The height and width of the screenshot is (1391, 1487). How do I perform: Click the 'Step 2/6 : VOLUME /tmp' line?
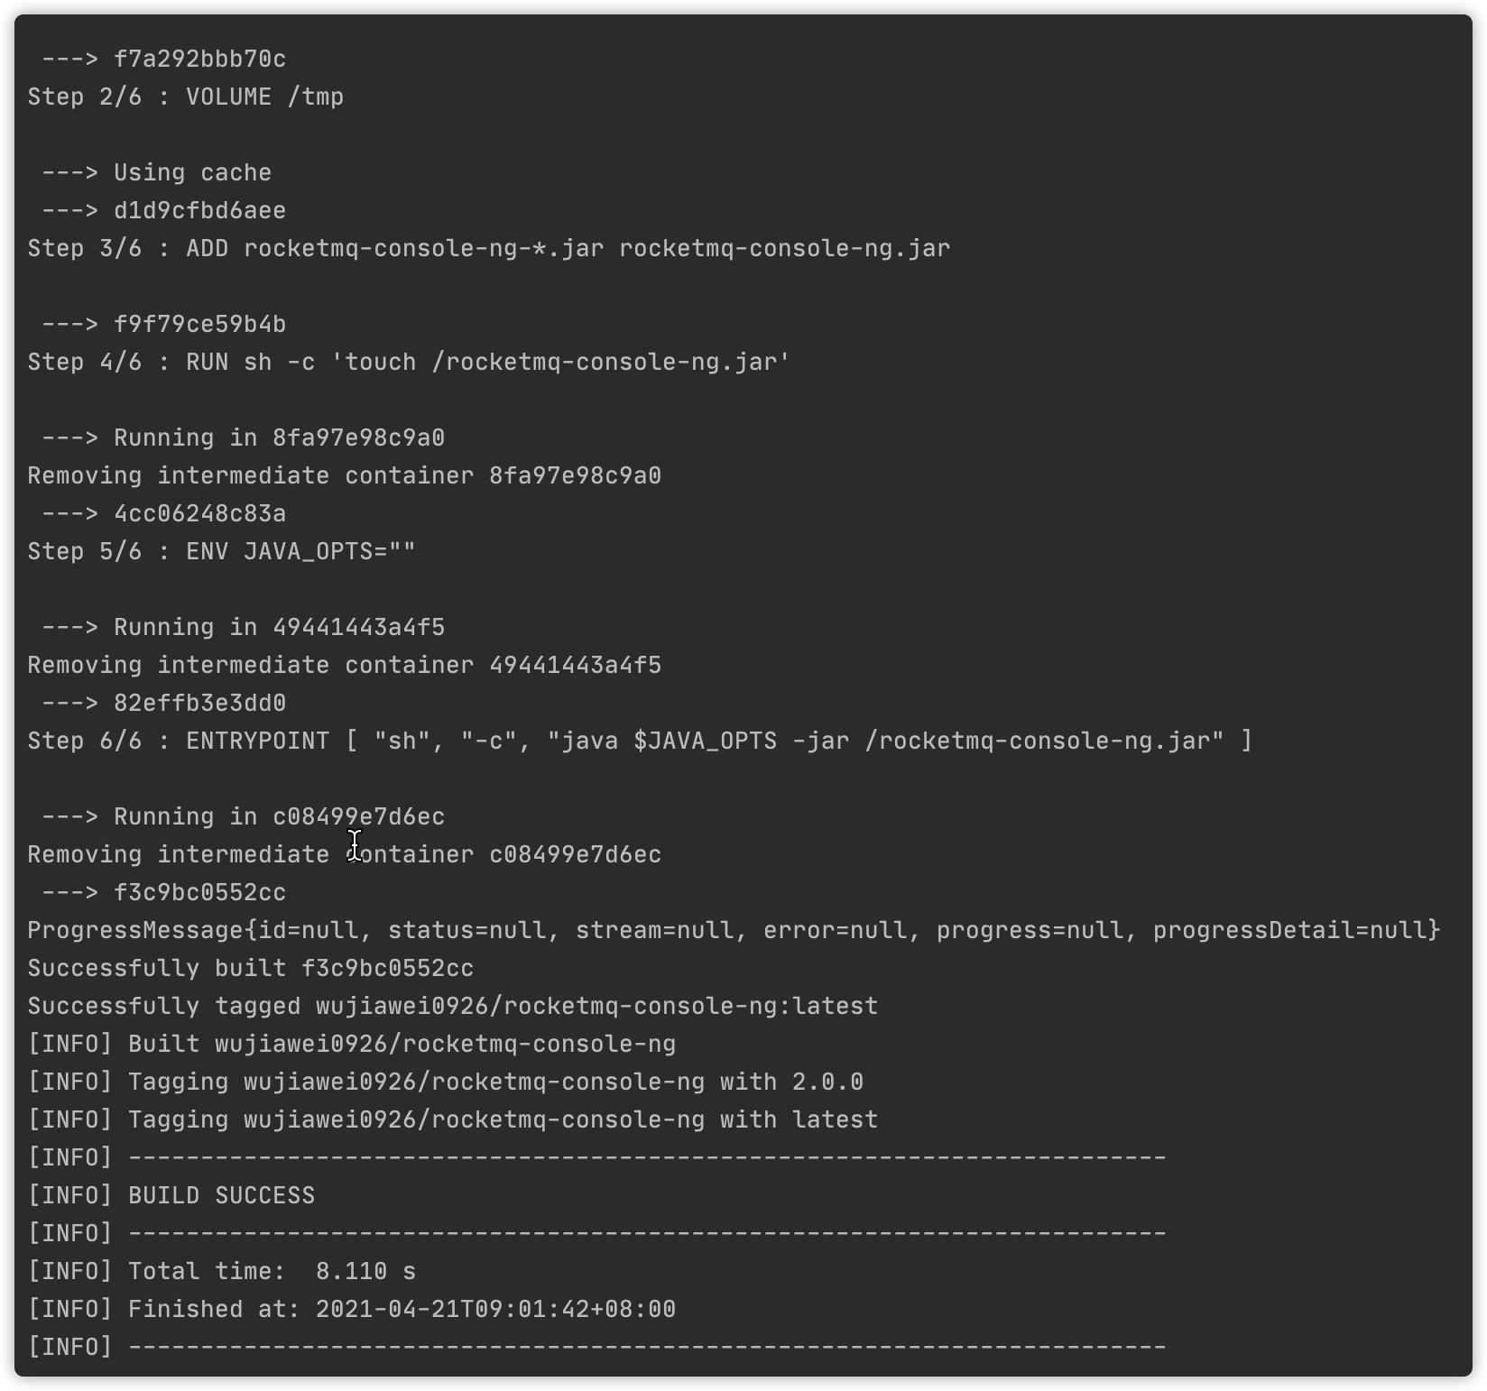point(186,97)
